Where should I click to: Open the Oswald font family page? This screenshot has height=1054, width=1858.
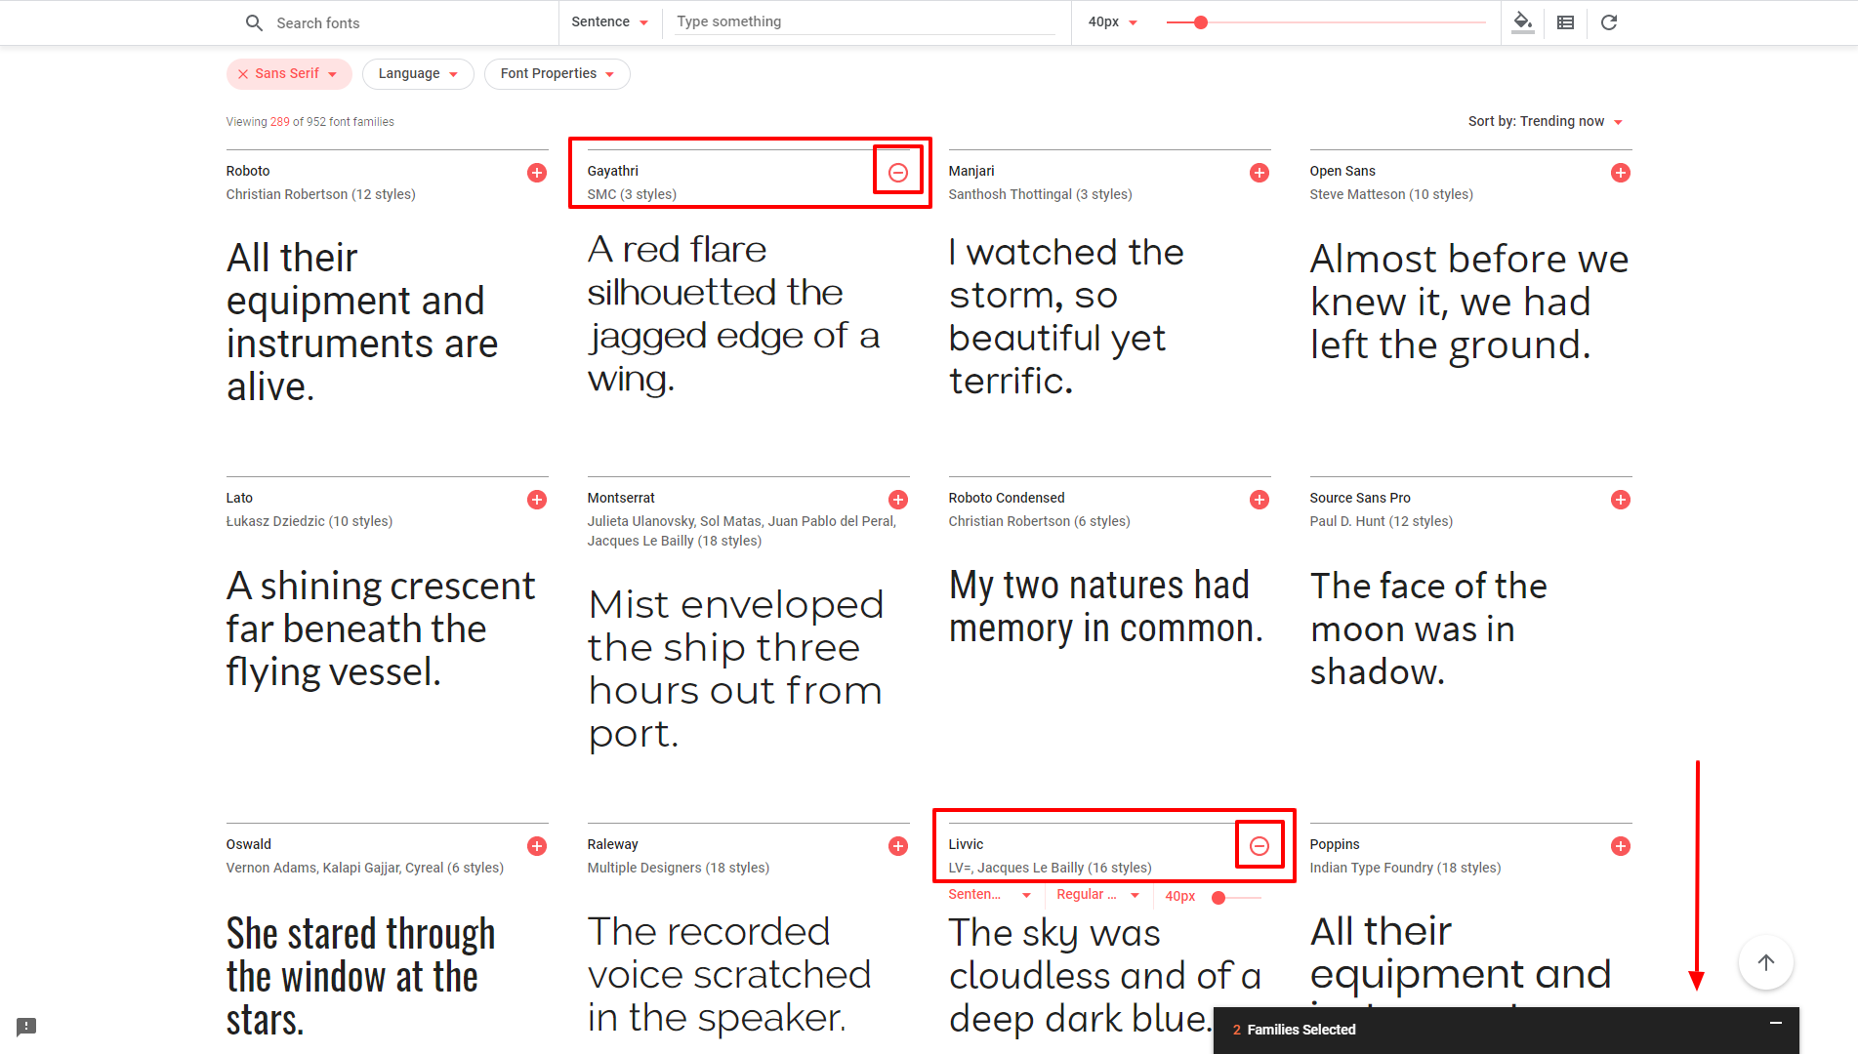249,844
